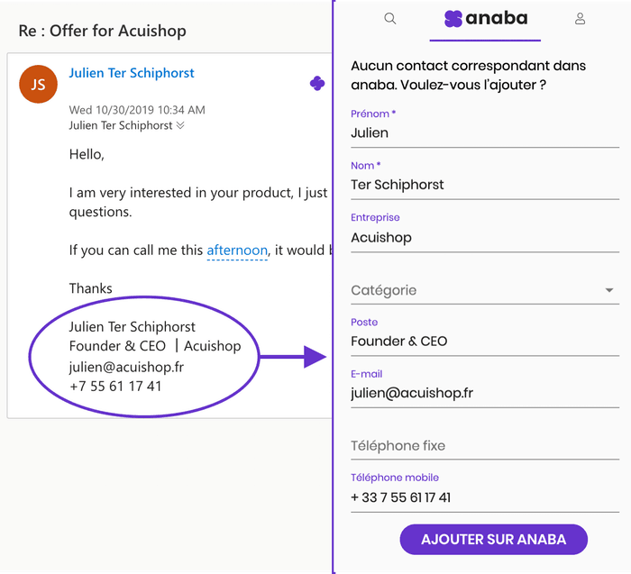
Task: Expand recipient details chevron under date
Action: [x=180, y=125]
